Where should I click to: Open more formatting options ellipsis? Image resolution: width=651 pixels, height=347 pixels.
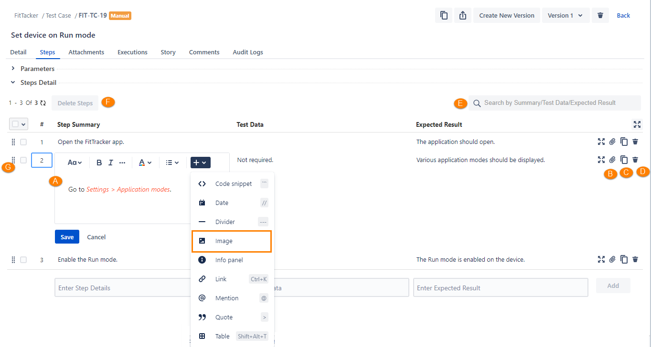click(122, 163)
